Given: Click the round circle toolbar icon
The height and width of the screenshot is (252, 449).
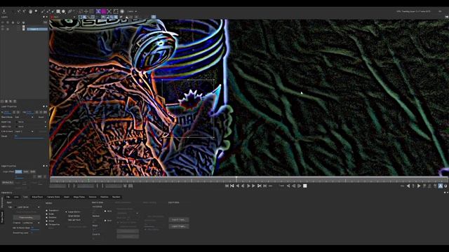Looking at the screenshot, I should [x=122, y=11].
